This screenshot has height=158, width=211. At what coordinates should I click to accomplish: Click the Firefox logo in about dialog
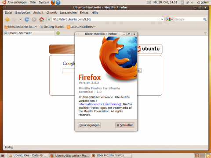[118, 58]
